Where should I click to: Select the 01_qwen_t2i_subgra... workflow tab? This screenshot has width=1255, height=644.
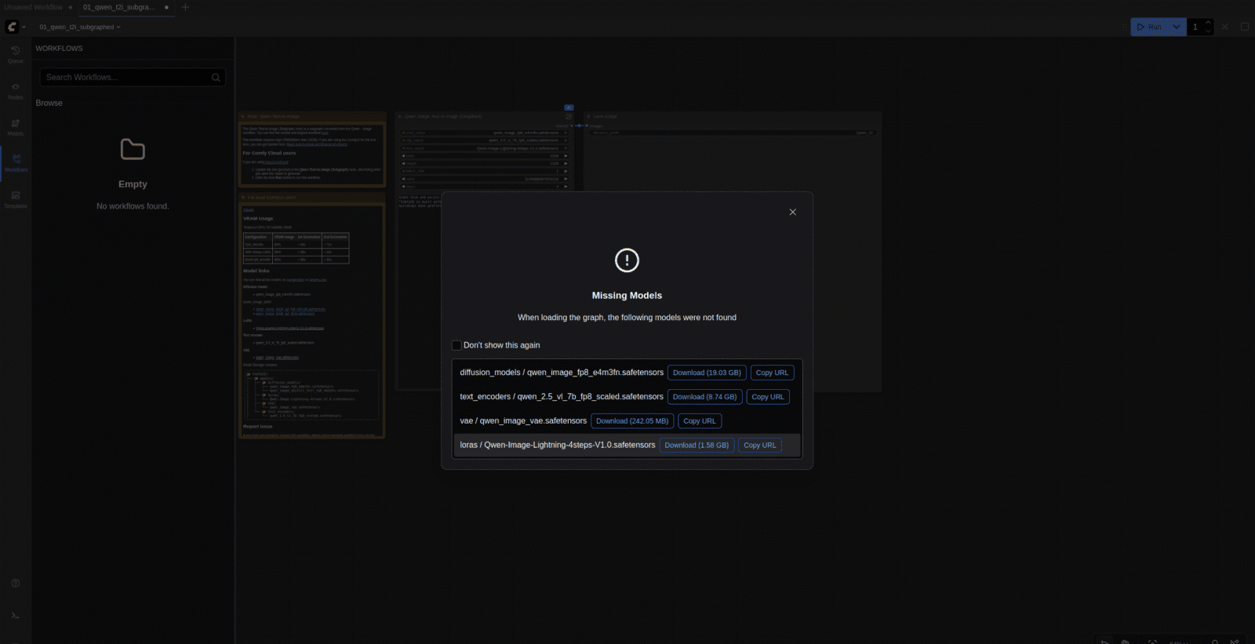pyautogui.click(x=118, y=7)
